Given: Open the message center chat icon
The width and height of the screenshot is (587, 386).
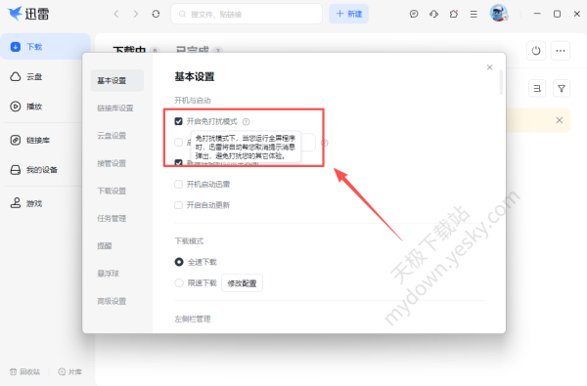Looking at the screenshot, I should coord(414,14).
